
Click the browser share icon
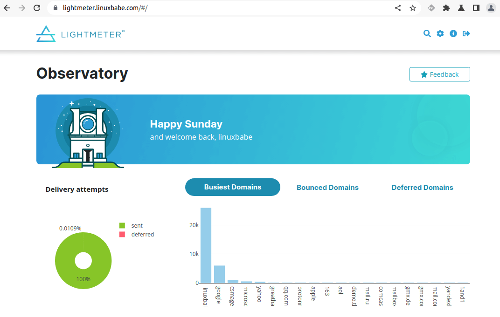[398, 8]
